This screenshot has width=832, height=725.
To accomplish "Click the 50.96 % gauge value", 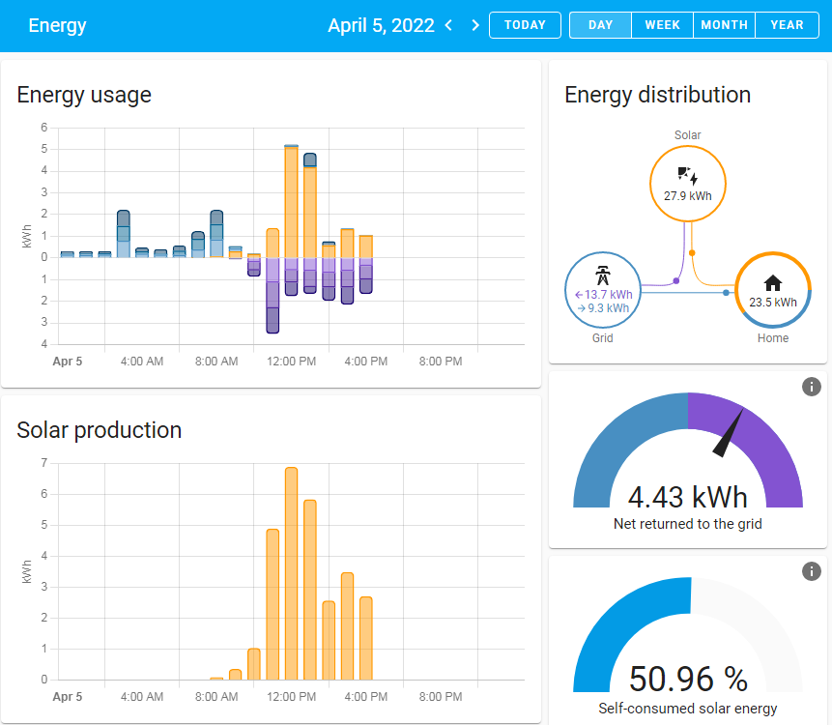I will pyautogui.click(x=688, y=679).
